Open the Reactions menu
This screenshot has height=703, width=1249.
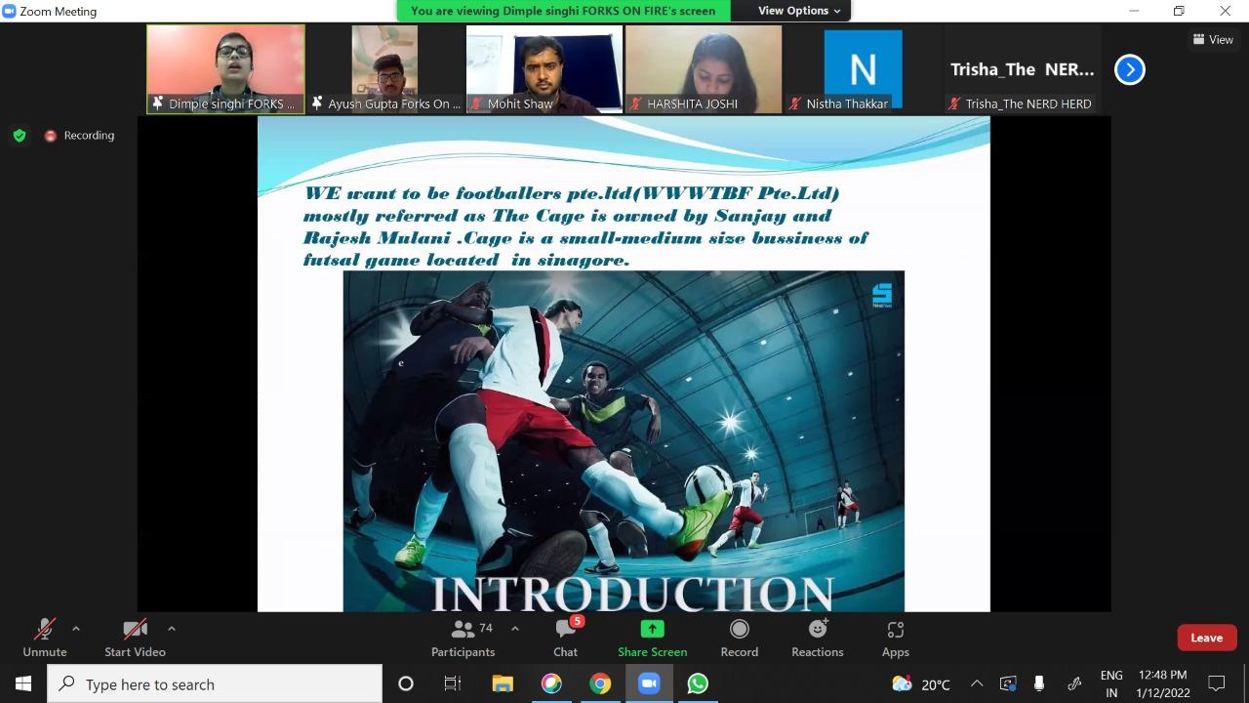pyautogui.click(x=817, y=638)
